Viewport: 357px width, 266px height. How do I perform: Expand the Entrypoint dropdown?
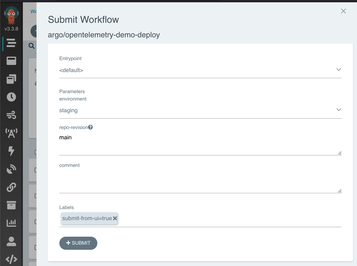pos(200,70)
